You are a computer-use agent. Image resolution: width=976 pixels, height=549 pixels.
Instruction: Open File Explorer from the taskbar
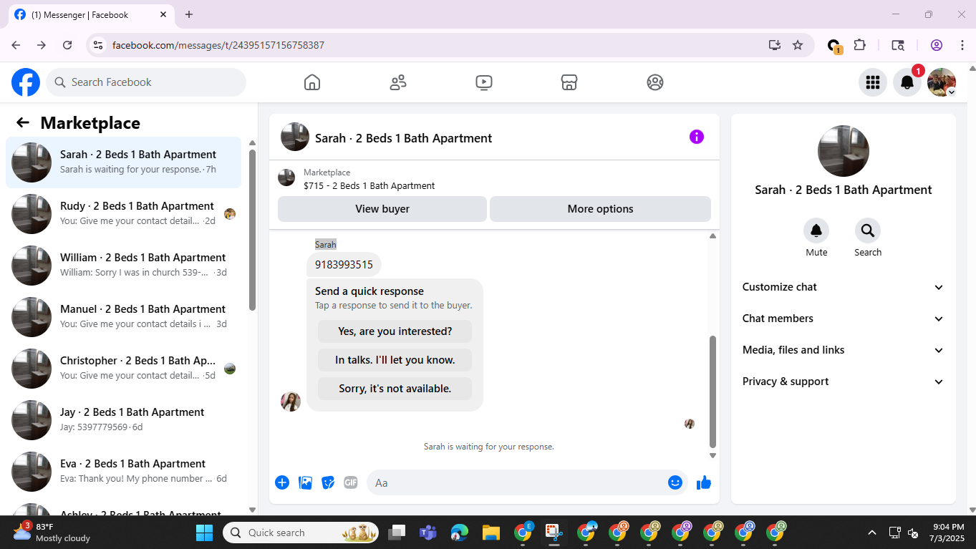point(491,533)
